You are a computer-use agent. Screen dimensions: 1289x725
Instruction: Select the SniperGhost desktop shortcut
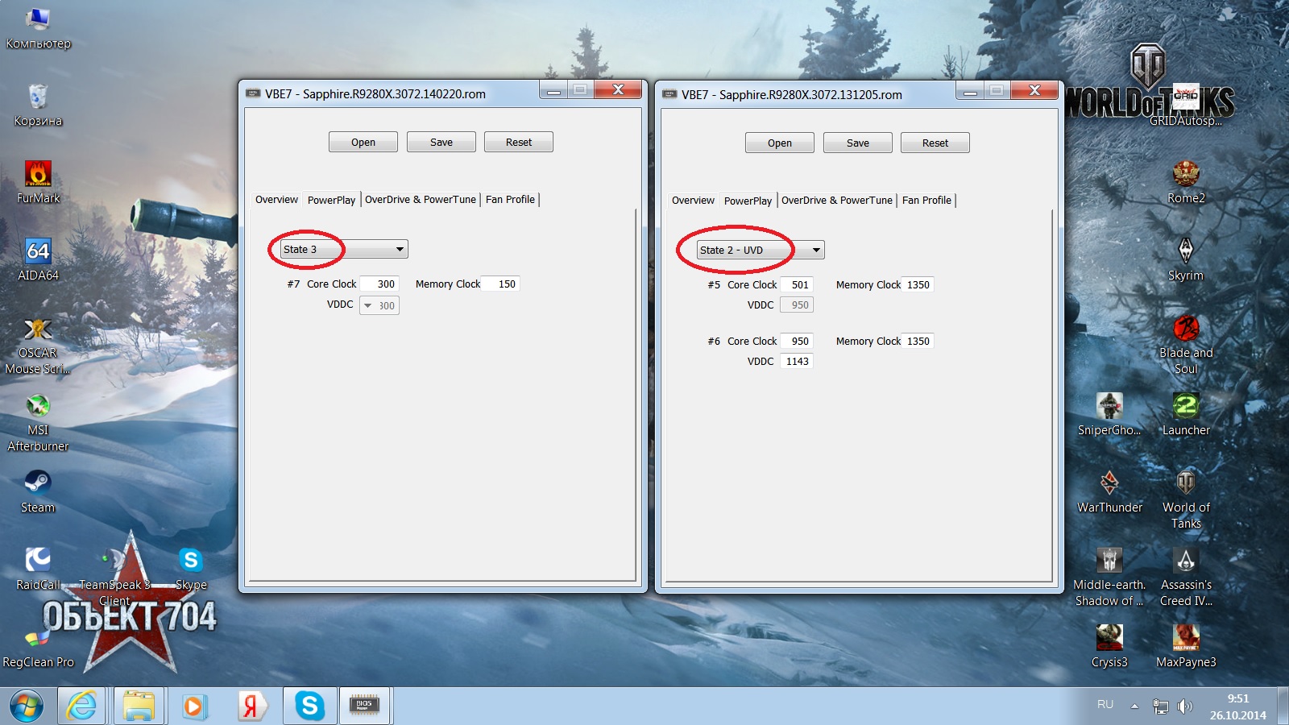(1109, 413)
